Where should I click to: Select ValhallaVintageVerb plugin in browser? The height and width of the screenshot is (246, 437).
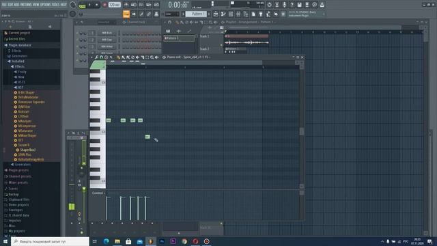click(31, 159)
